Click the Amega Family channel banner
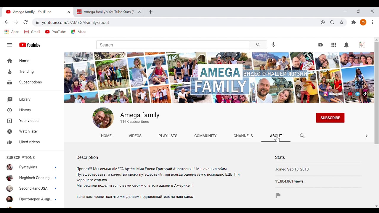 coord(219,78)
